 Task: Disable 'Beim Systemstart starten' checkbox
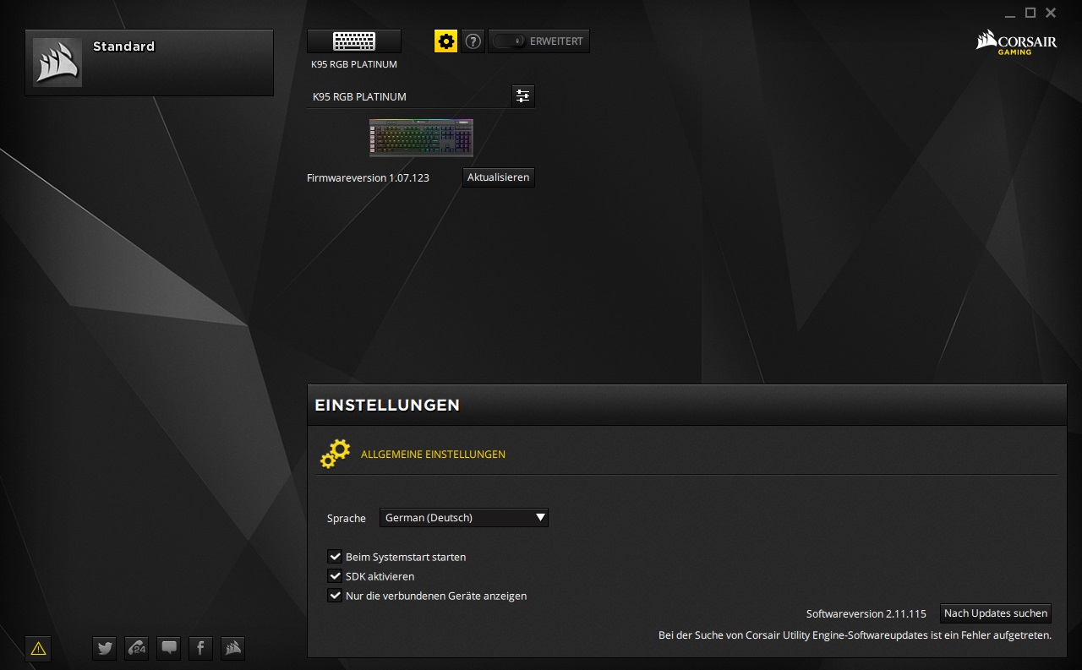coord(335,556)
